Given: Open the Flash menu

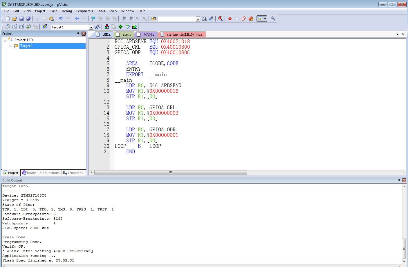Looking at the screenshot, I should (x=53, y=11).
